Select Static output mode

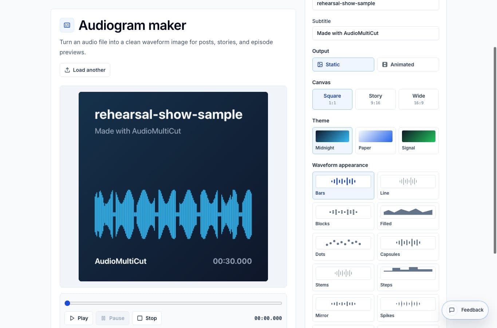(x=343, y=65)
